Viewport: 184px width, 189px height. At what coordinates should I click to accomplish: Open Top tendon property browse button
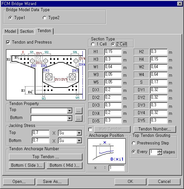(x=79, y=111)
